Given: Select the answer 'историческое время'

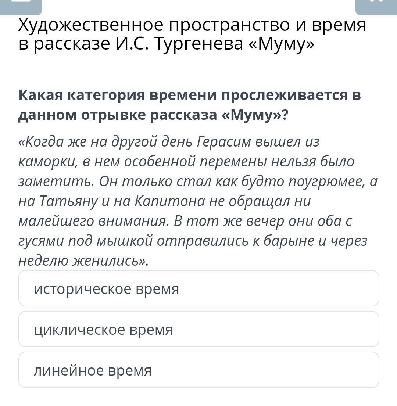Looking at the screenshot, I should pyautogui.click(x=198, y=288).
